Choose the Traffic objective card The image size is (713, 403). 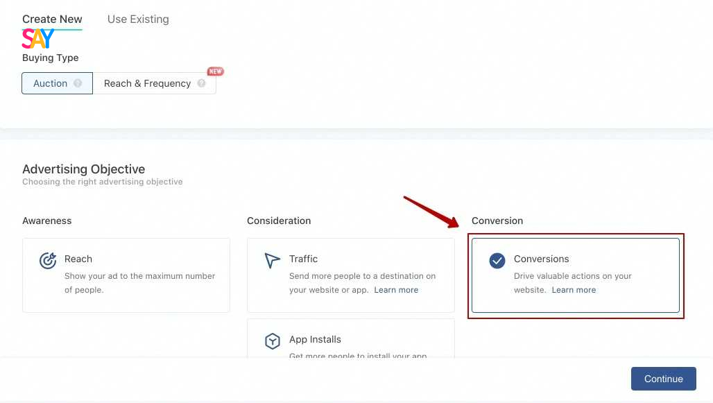click(x=350, y=275)
